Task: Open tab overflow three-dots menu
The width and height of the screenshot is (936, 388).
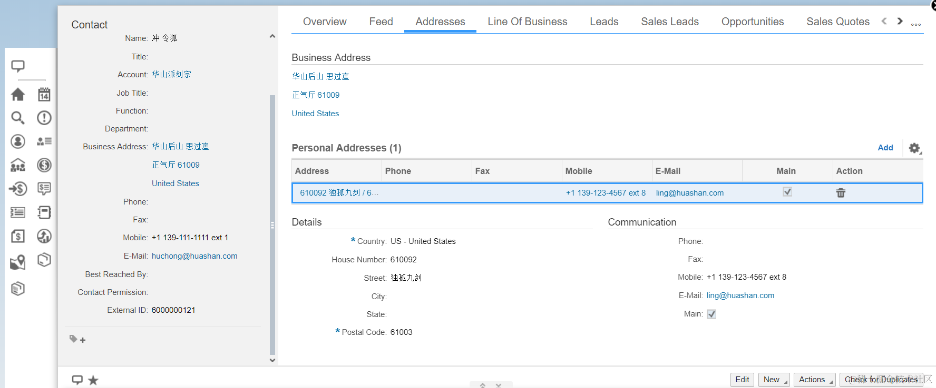Action: point(916,24)
